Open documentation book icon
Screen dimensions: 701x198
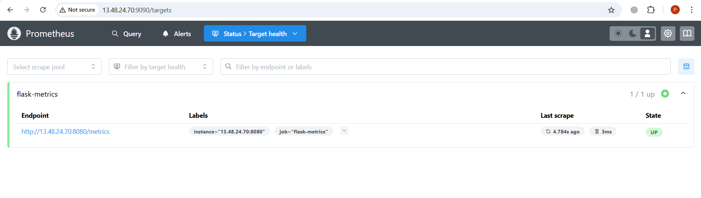pos(687,34)
